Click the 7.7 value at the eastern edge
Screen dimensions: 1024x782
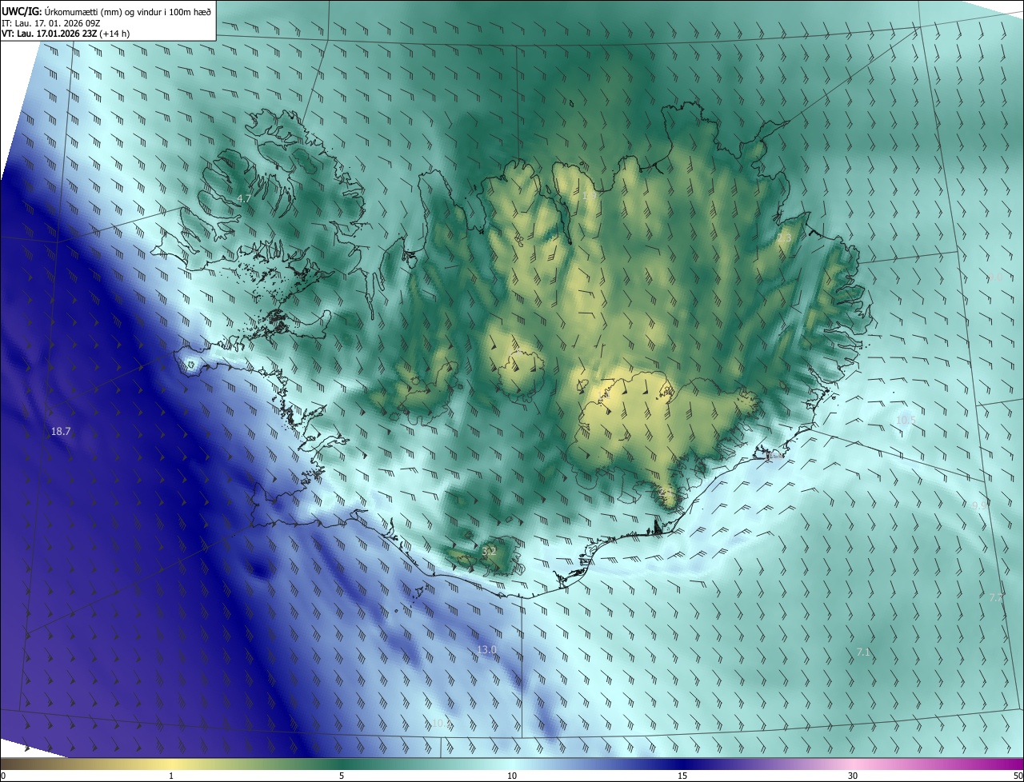click(996, 597)
